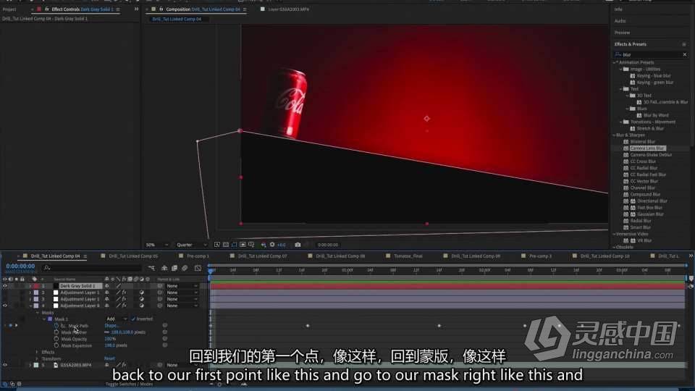This screenshot has width=695, height=391.
Task: Click Mask 1 color square icon
Action: pos(50,319)
